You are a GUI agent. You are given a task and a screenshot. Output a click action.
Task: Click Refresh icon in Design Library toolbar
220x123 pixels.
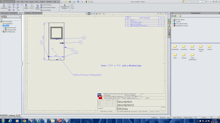[x=180, y=16]
